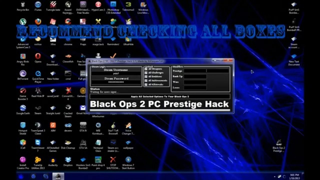Select the Install Creator Pro icon
Viewport: 320px width, 180px height.
[x=23, y=163]
